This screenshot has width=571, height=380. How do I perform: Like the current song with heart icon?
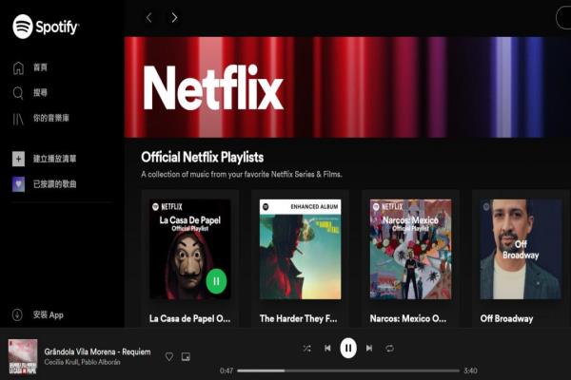coord(169,356)
